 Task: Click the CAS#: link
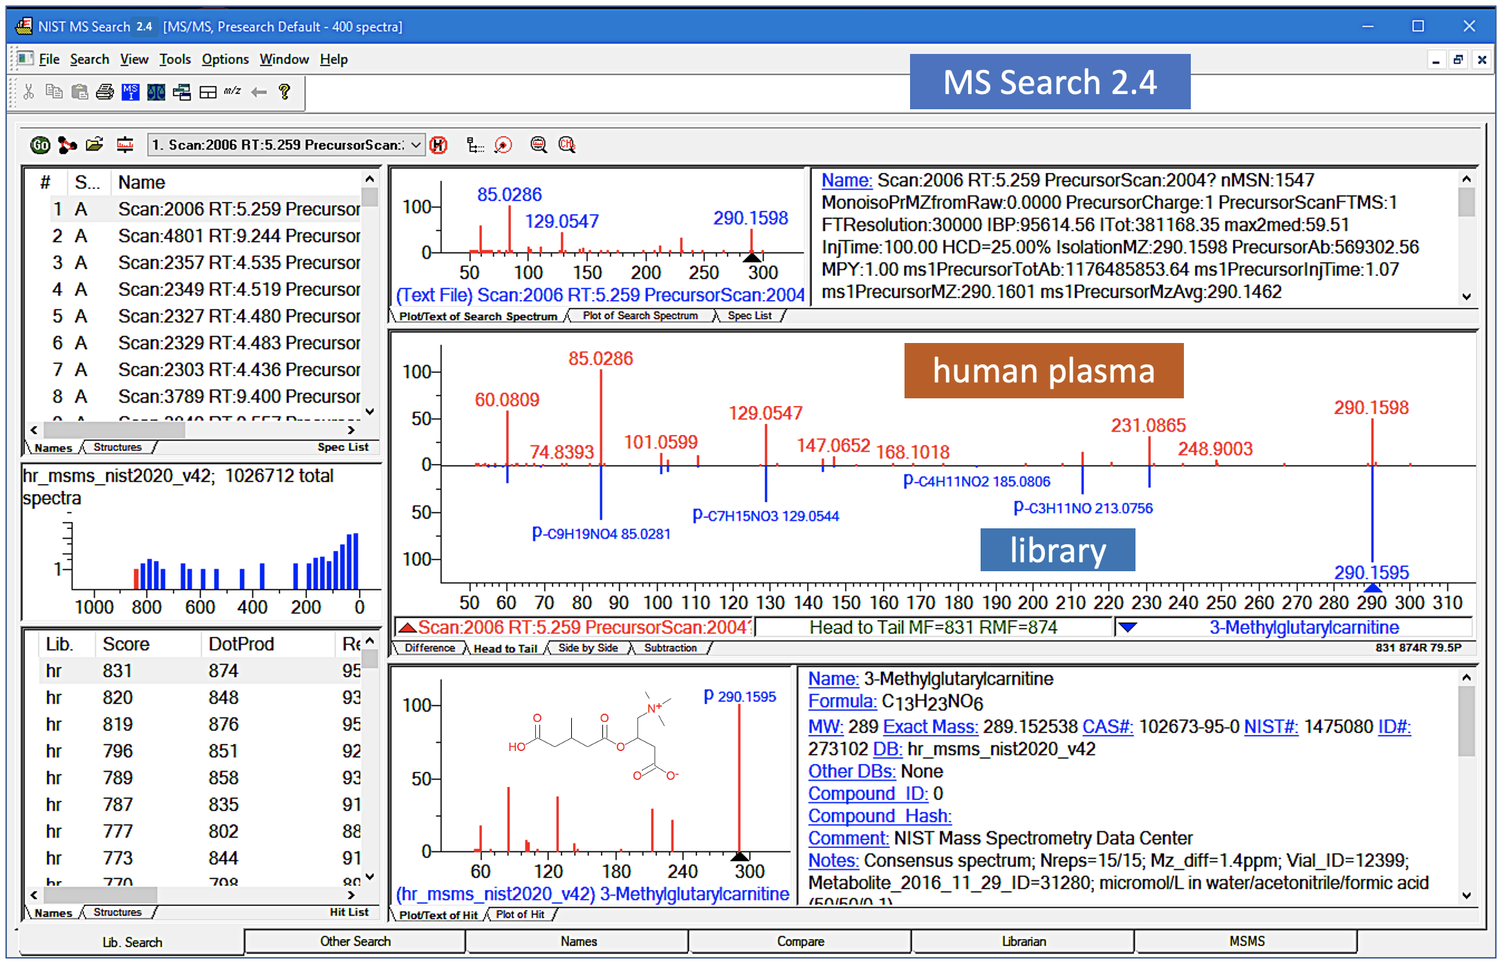coord(1108,727)
